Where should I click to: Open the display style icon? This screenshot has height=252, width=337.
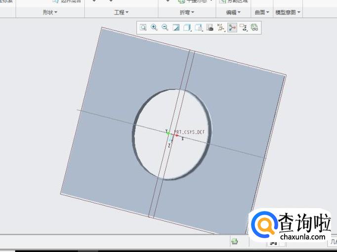click(x=188, y=28)
